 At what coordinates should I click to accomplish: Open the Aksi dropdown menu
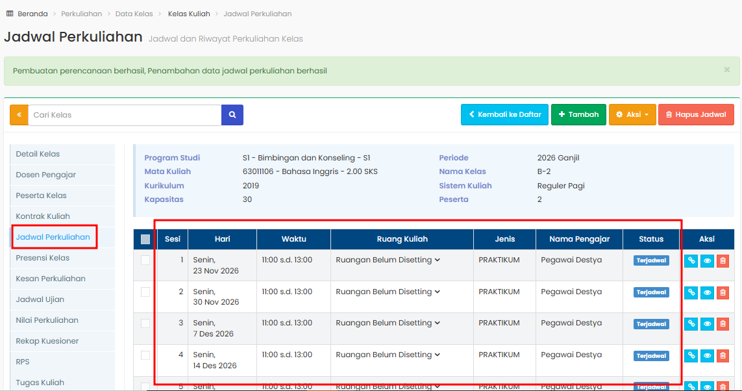tap(632, 115)
